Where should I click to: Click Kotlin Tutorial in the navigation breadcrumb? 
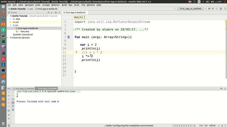17,9
